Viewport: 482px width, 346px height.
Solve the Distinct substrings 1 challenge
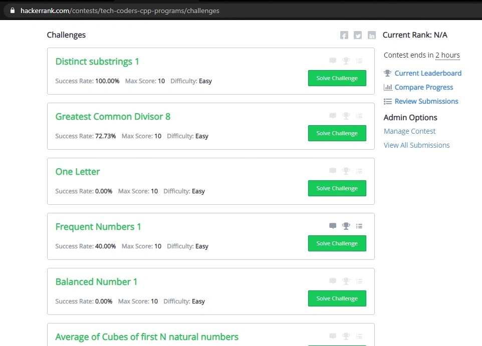click(337, 78)
